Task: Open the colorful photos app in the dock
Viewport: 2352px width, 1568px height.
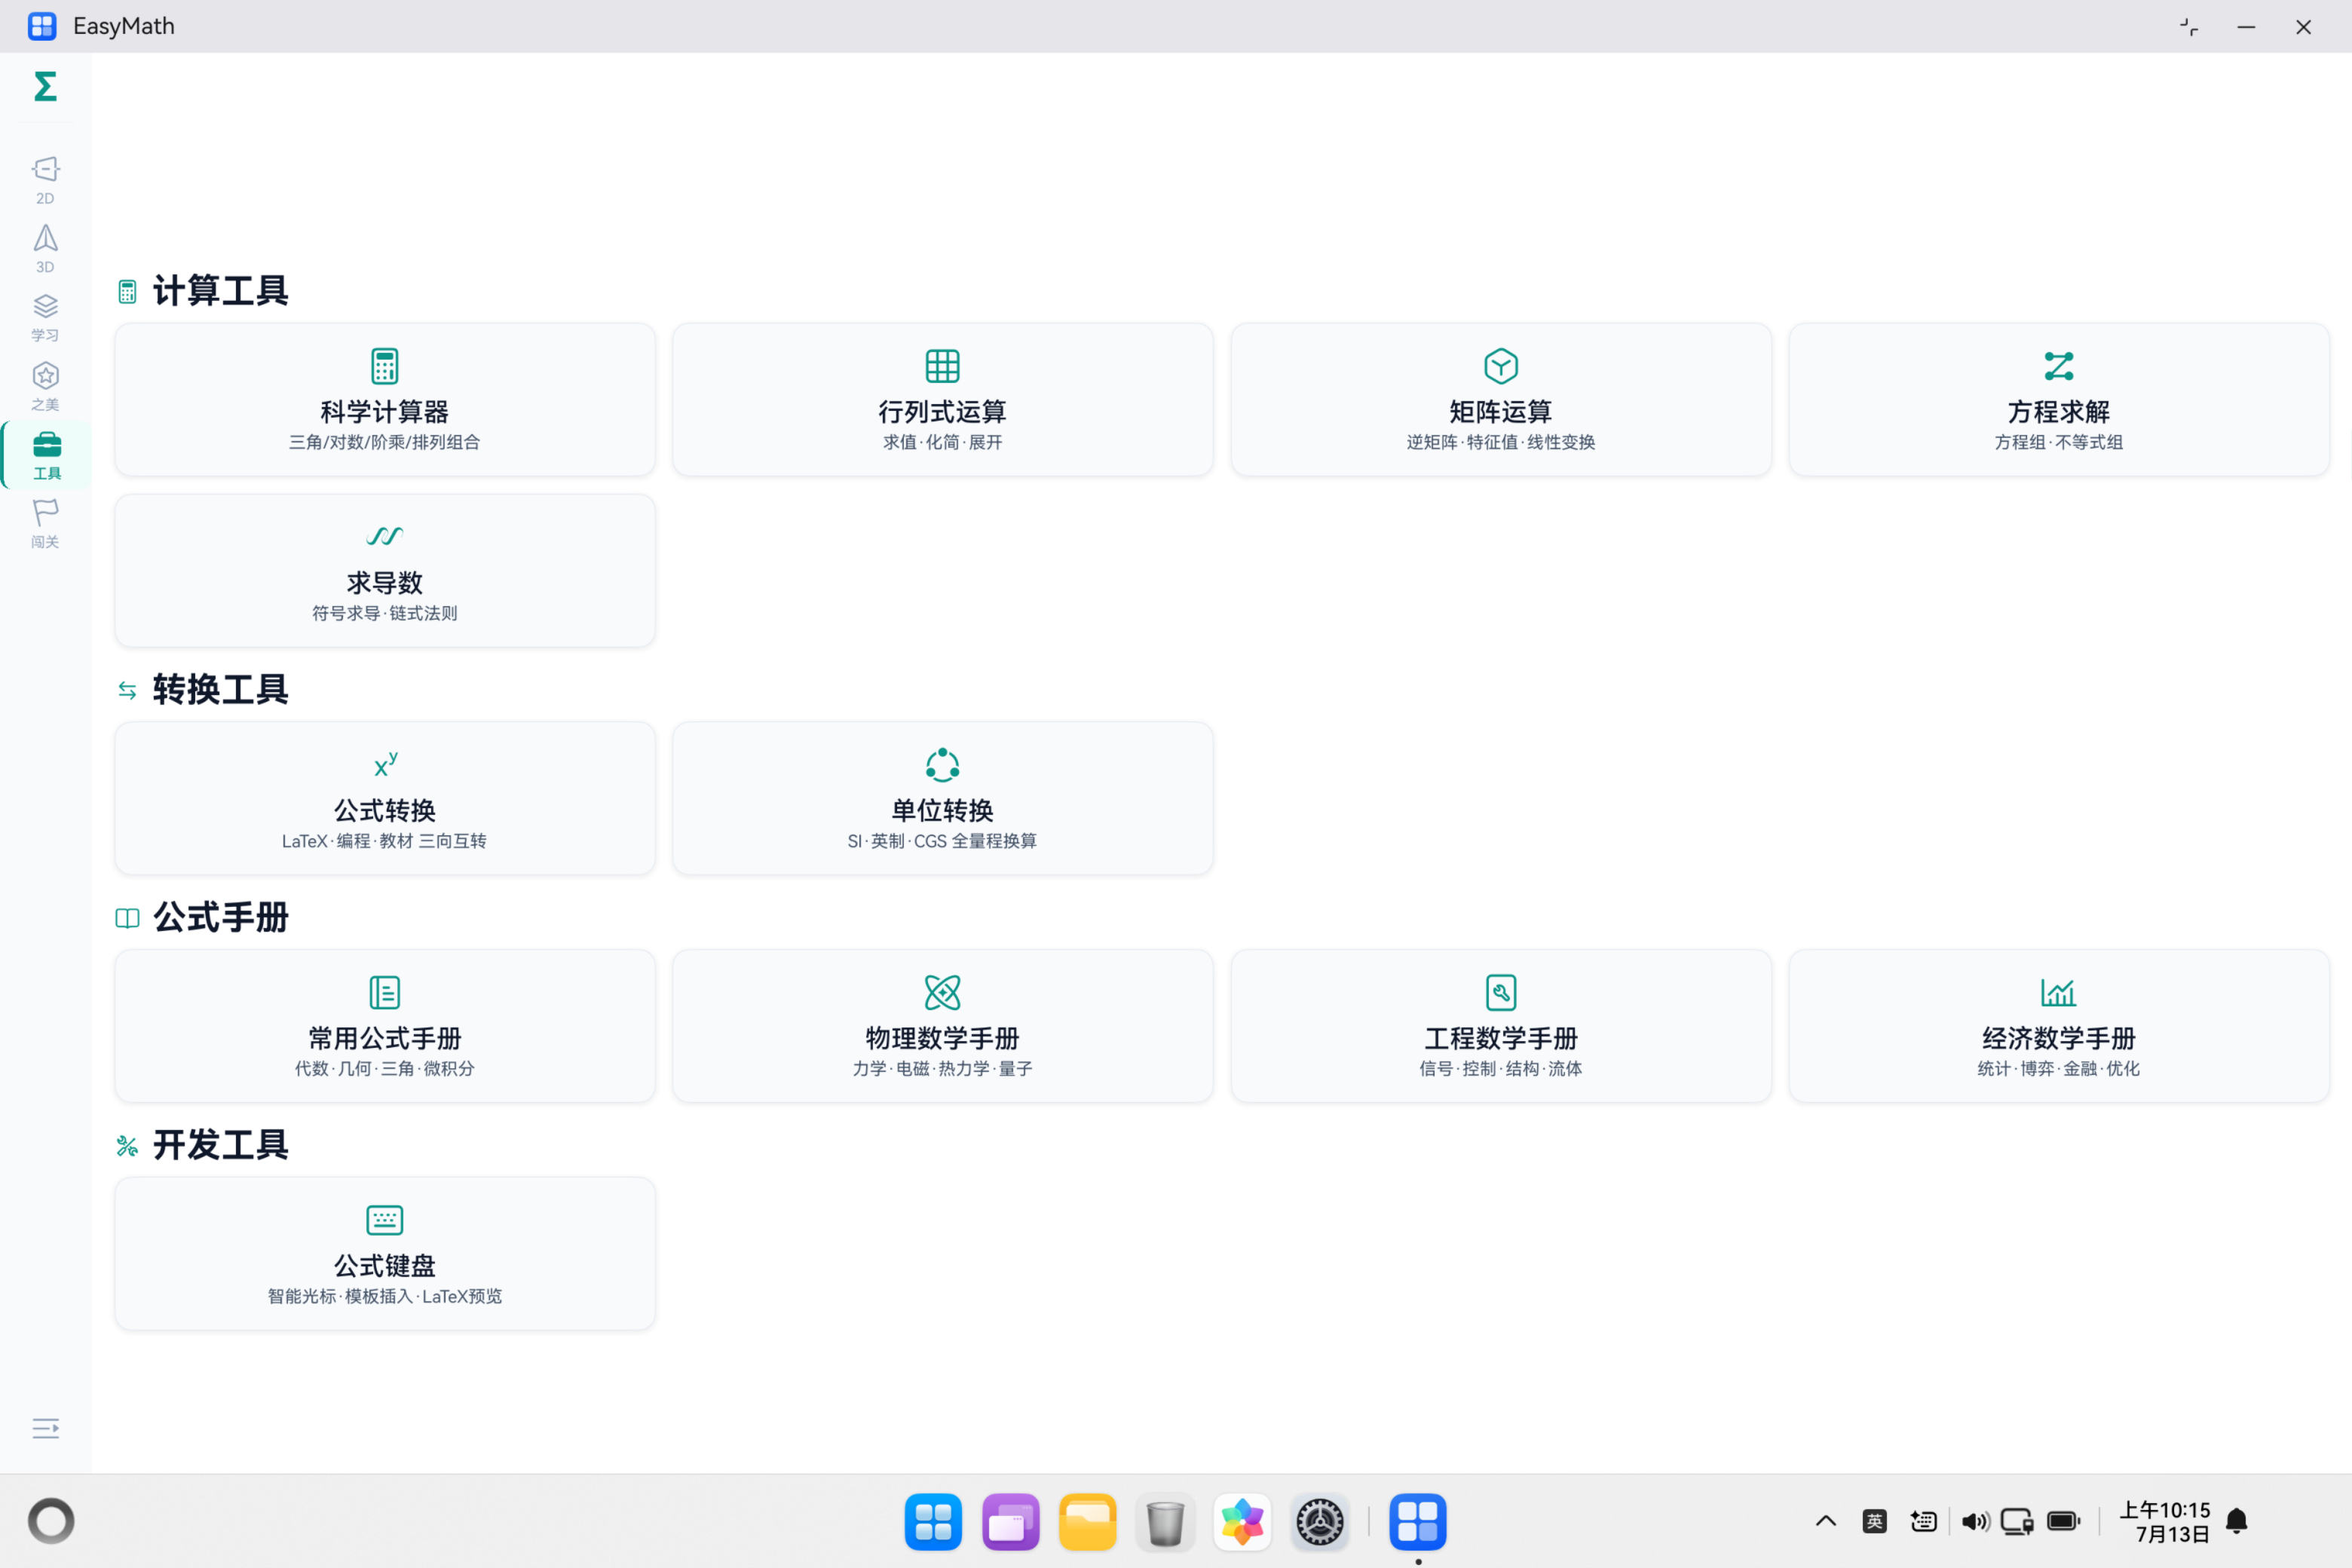Action: 1242,1522
